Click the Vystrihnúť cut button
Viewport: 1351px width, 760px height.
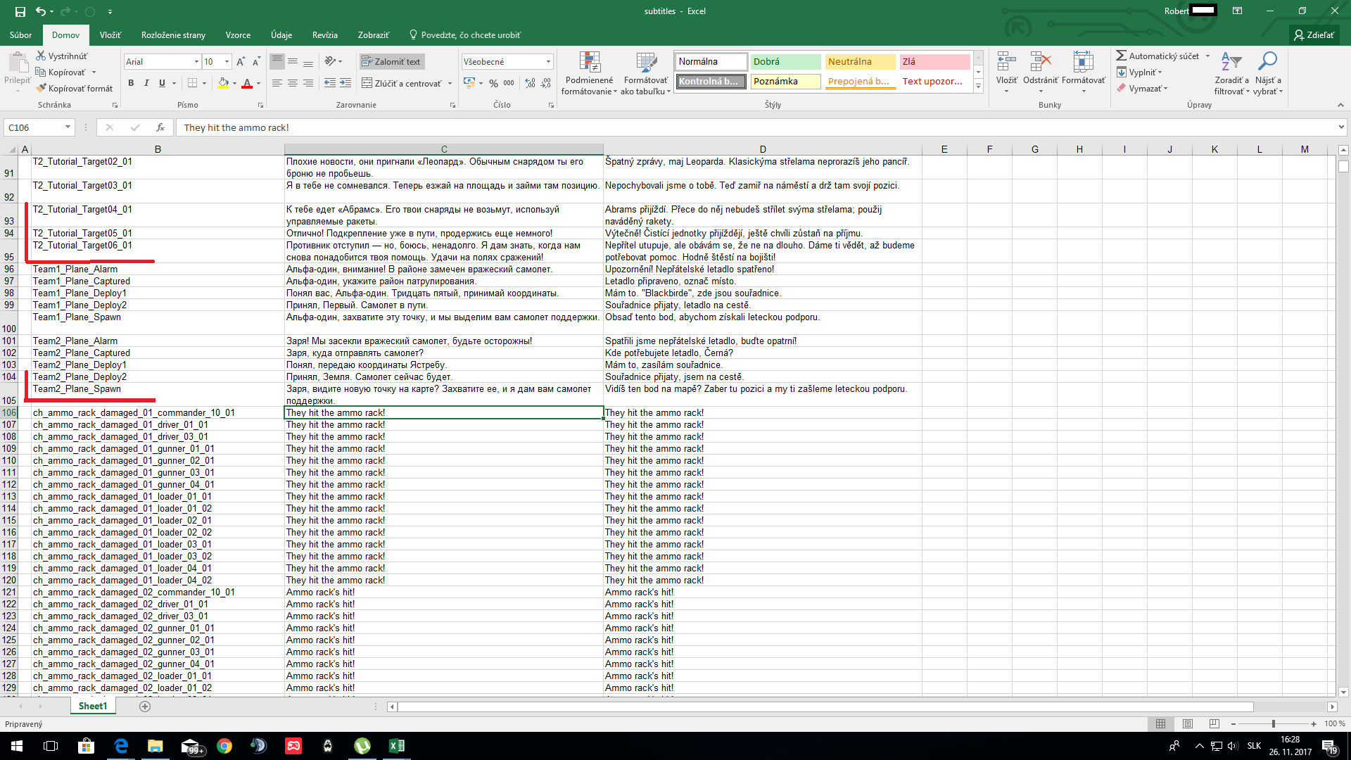pos(62,56)
